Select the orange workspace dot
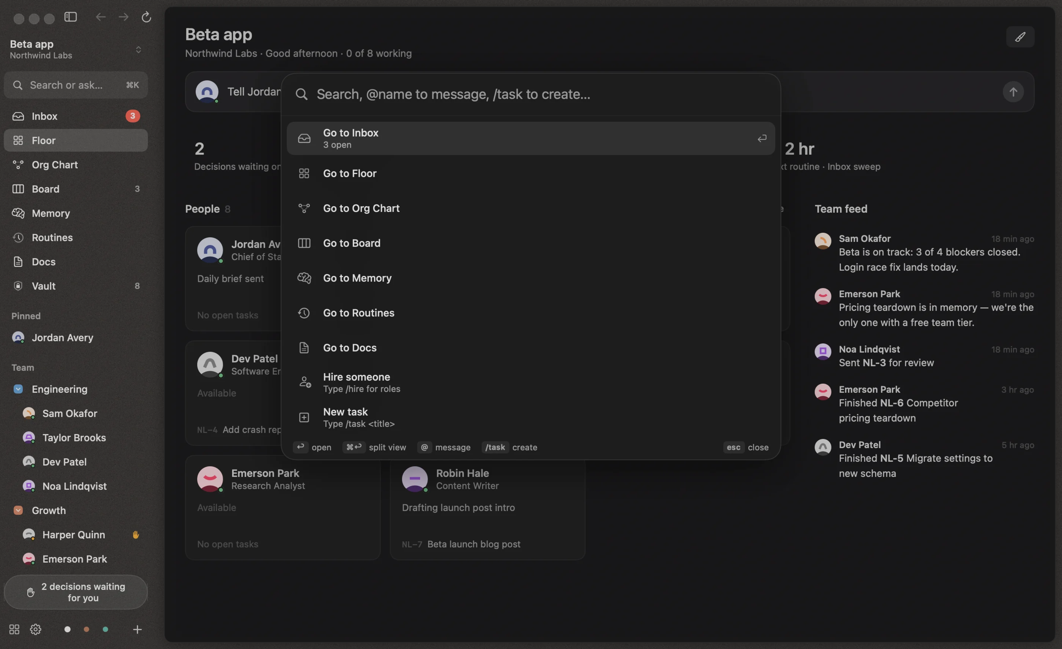The width and height of the screenshot is (1062, 649). click(x=86, y=629)
